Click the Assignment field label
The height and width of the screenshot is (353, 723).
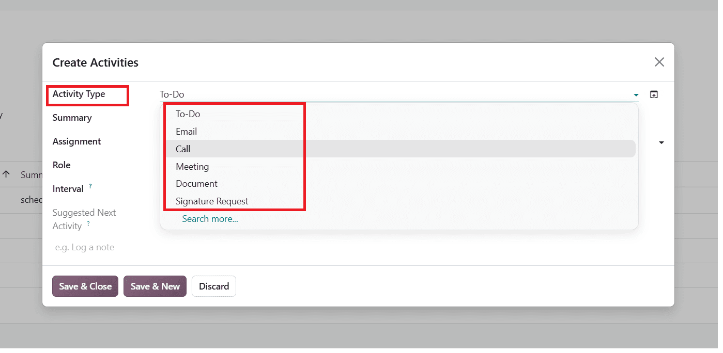[x=78, y=142]
